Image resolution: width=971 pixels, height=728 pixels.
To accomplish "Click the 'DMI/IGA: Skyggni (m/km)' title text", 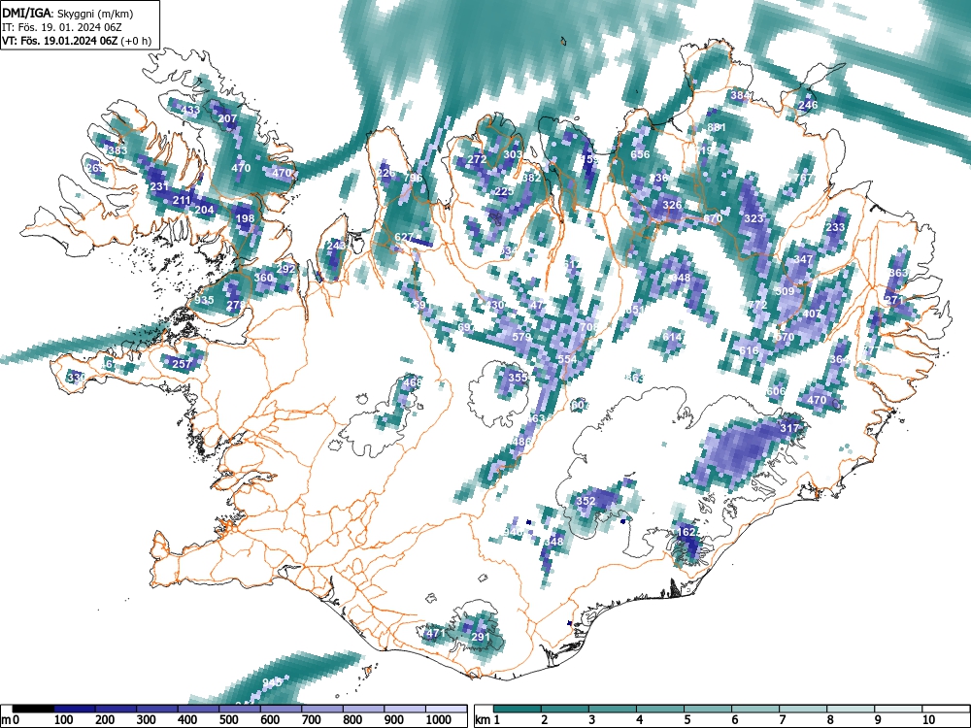I will (68, 13).
